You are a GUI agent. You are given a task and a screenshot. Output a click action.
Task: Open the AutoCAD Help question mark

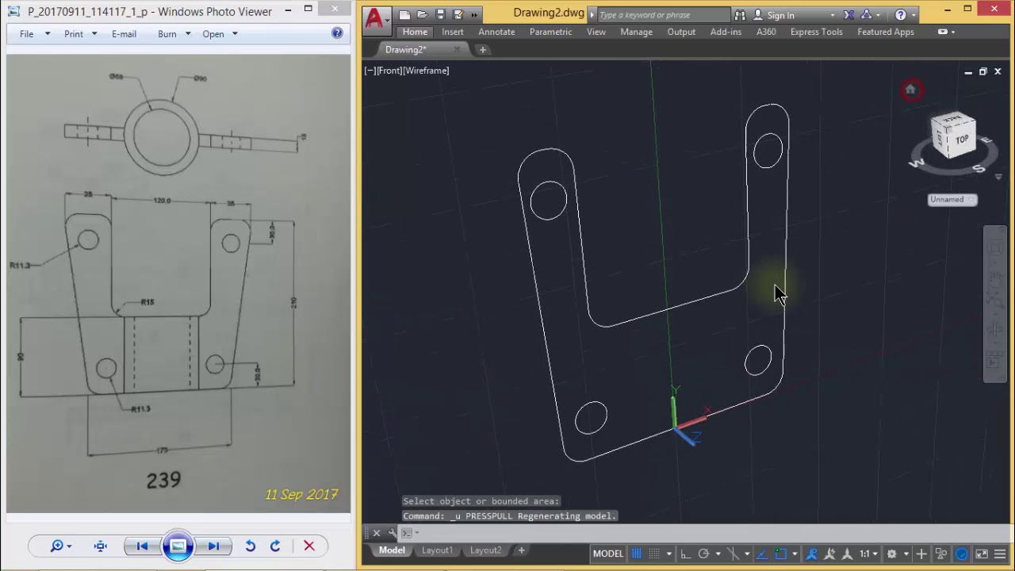click(x=900, y=15)
